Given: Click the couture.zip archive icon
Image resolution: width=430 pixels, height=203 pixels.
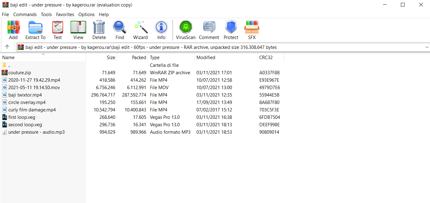Looking at the screenshot, I should pyautogui.click(x=4, y=73).
